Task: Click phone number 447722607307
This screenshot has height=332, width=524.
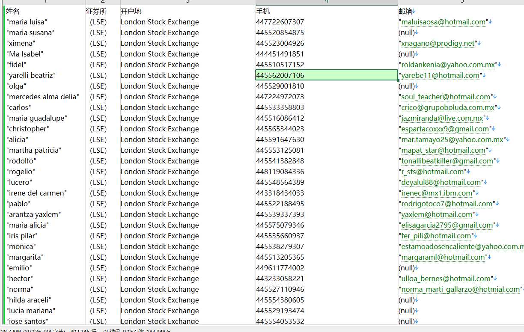Action: coord(280,22)
